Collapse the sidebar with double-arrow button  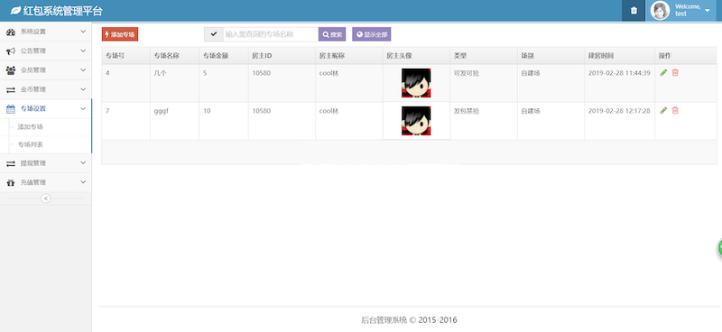[46, 198]
